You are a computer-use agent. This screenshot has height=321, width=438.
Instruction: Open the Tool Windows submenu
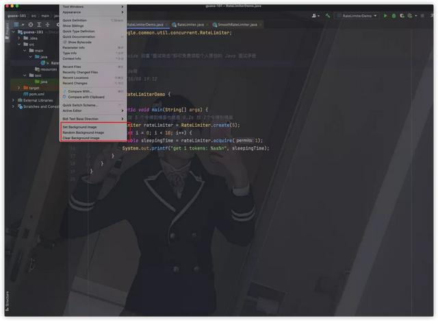(93, 7)
